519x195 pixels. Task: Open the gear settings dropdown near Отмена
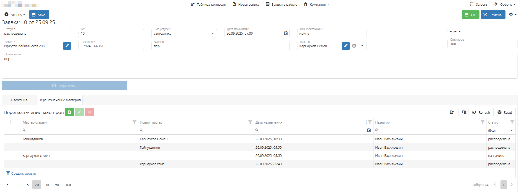coord(513,15)
